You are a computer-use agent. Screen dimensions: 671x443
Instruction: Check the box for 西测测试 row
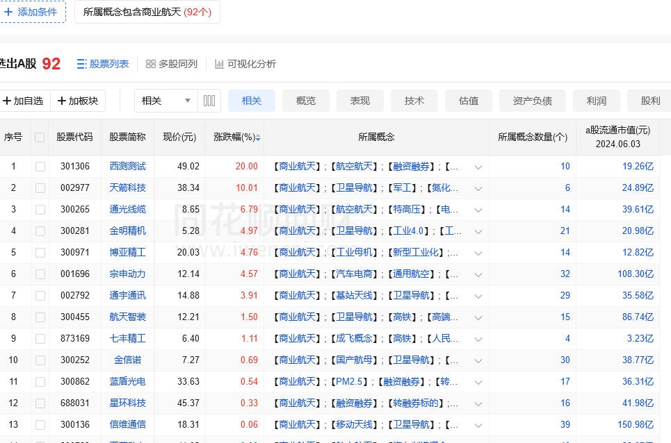tap(40, 167)
